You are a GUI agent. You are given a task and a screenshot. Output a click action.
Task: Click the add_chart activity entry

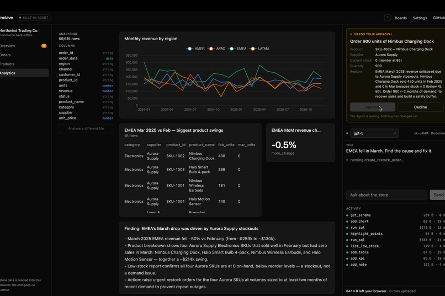pos(395,222)
